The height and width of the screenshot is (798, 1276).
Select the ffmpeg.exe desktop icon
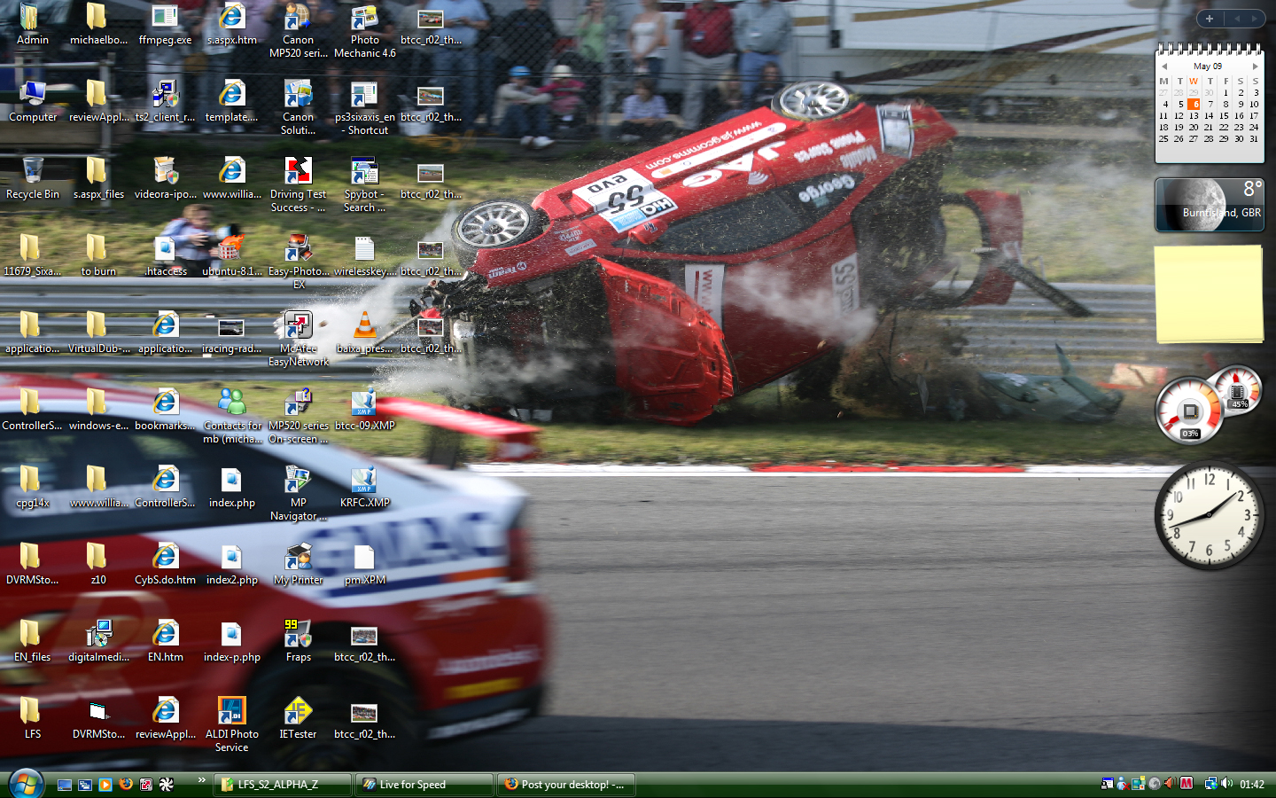tap(165, 25)
